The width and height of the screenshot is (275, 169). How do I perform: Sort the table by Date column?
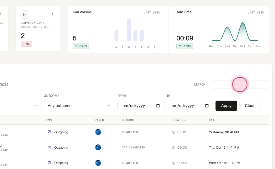pyautogui.click(x=212, y=120)
